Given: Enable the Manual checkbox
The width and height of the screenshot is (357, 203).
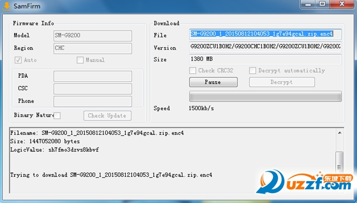Looking at the screenshot, I should pyautogui.click(x=80, y=60).
